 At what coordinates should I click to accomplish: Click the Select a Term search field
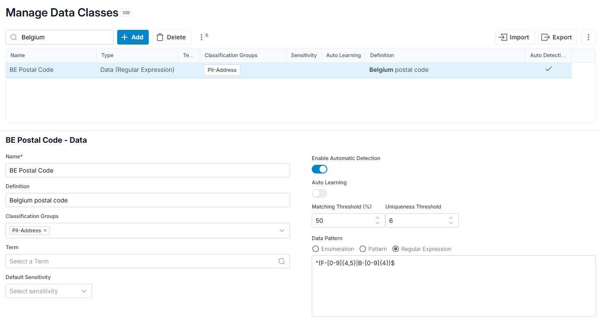click(x=148, y=261)
